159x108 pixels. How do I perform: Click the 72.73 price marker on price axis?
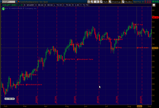(155, 48)
